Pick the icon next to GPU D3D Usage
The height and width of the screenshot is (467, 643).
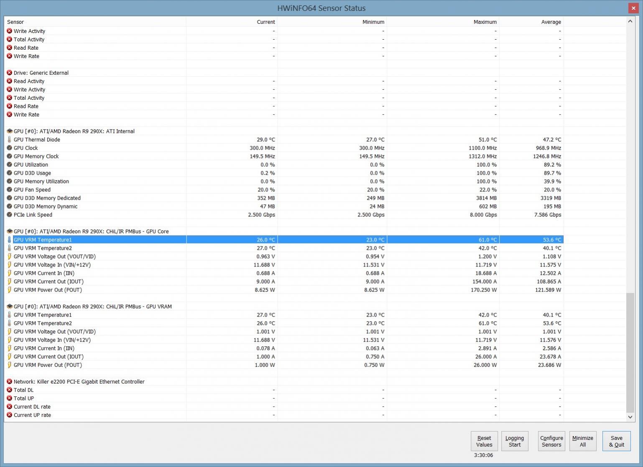(9, 173)
